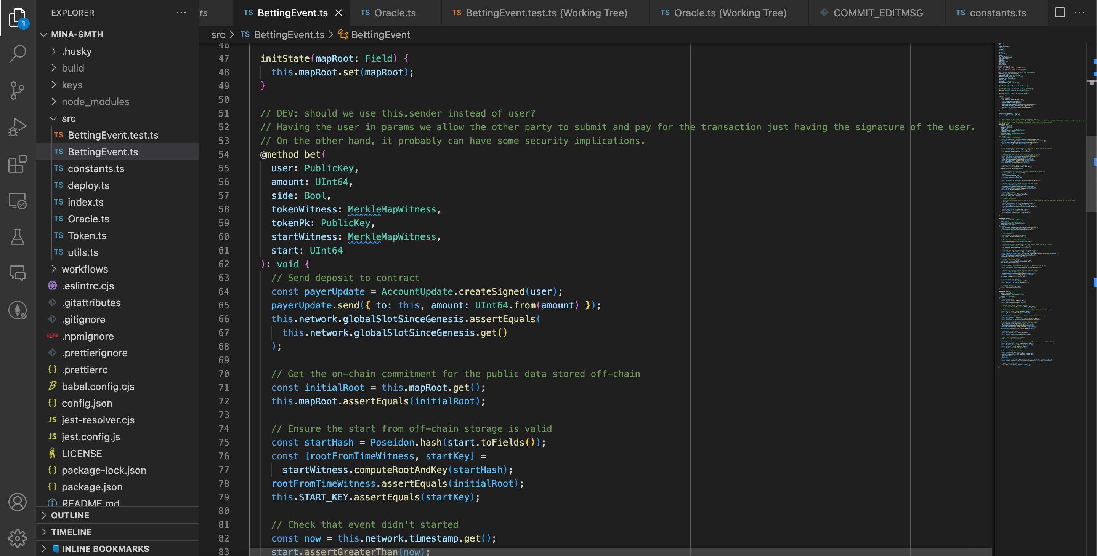Place cursor in 'createSigned' on line 64
Screen dimensions: 1097x556
[x=491, y=291]
